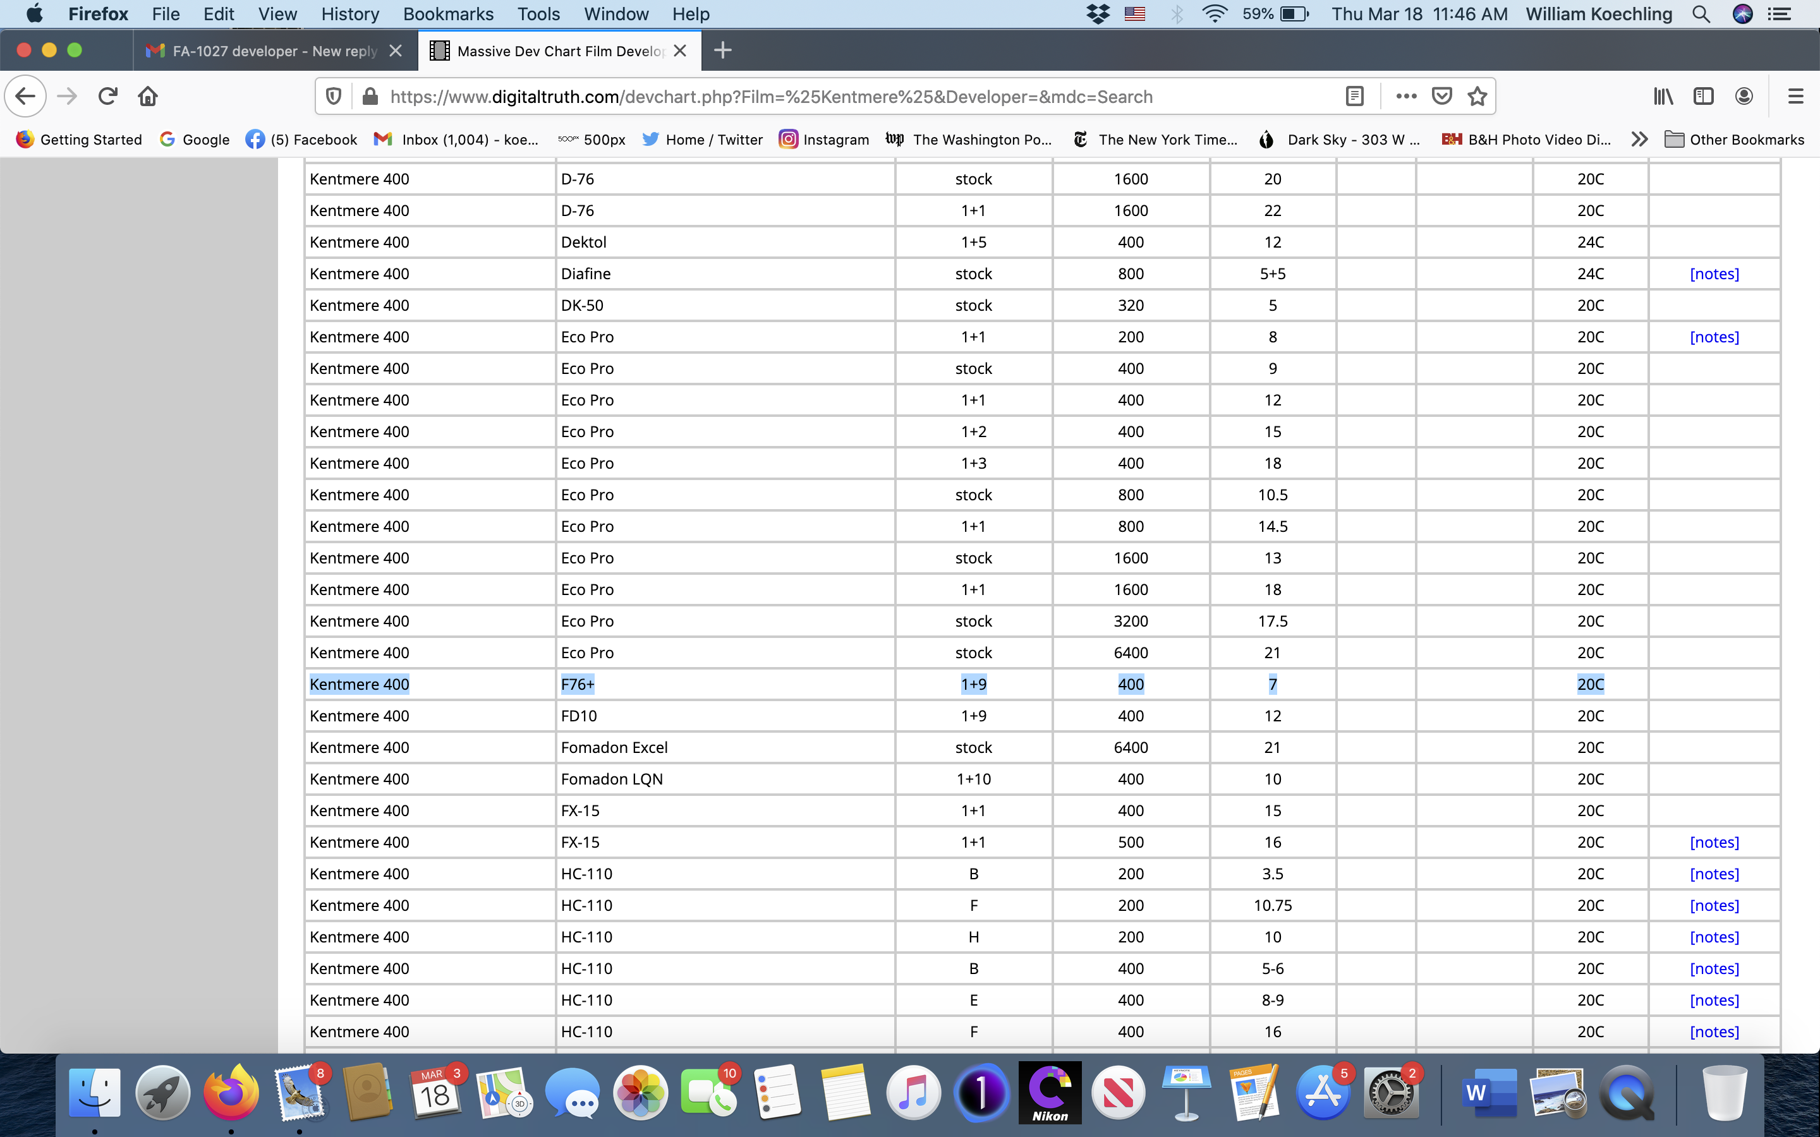1820x1137 pixels.
Task: Open notes for HC-110 H 200 row
Action: pos(1714,937)
